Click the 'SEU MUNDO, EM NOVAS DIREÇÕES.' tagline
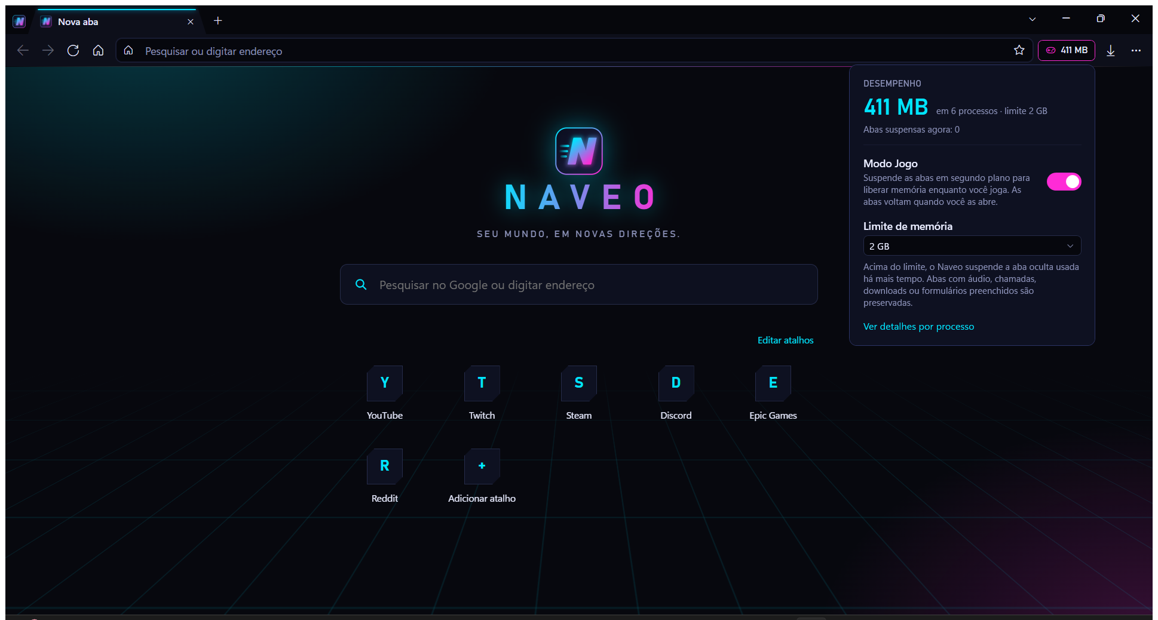This screenshot has height=620, width=1158. tap(578, 234)
